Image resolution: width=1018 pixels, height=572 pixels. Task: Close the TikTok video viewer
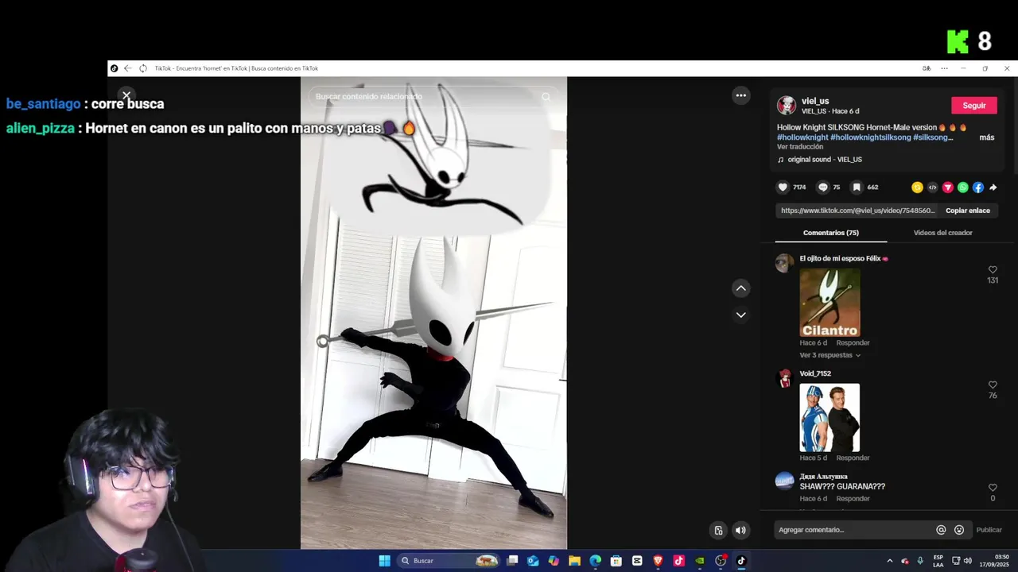(x=126, y=95)
